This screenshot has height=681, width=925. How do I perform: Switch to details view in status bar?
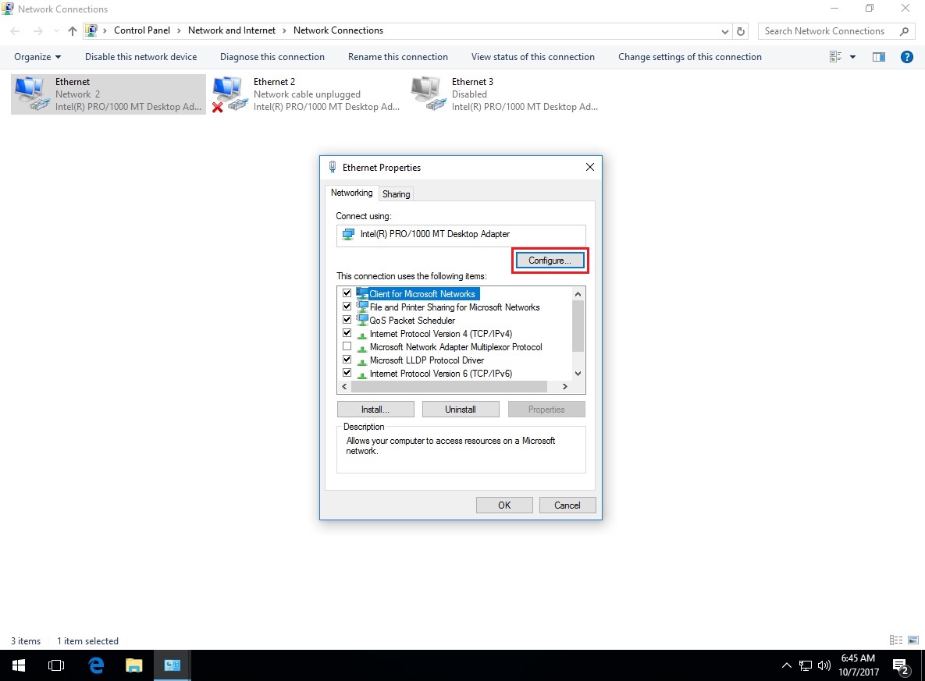pos(895,640)
